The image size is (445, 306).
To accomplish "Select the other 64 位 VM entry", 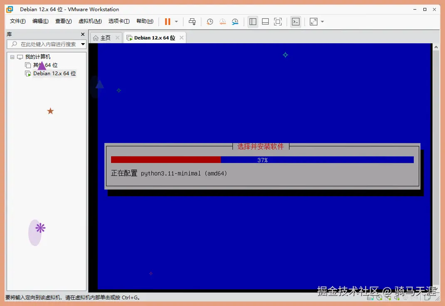I will (x=45, y=65).
